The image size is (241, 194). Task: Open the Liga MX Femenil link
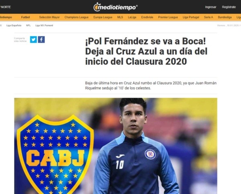44,26
